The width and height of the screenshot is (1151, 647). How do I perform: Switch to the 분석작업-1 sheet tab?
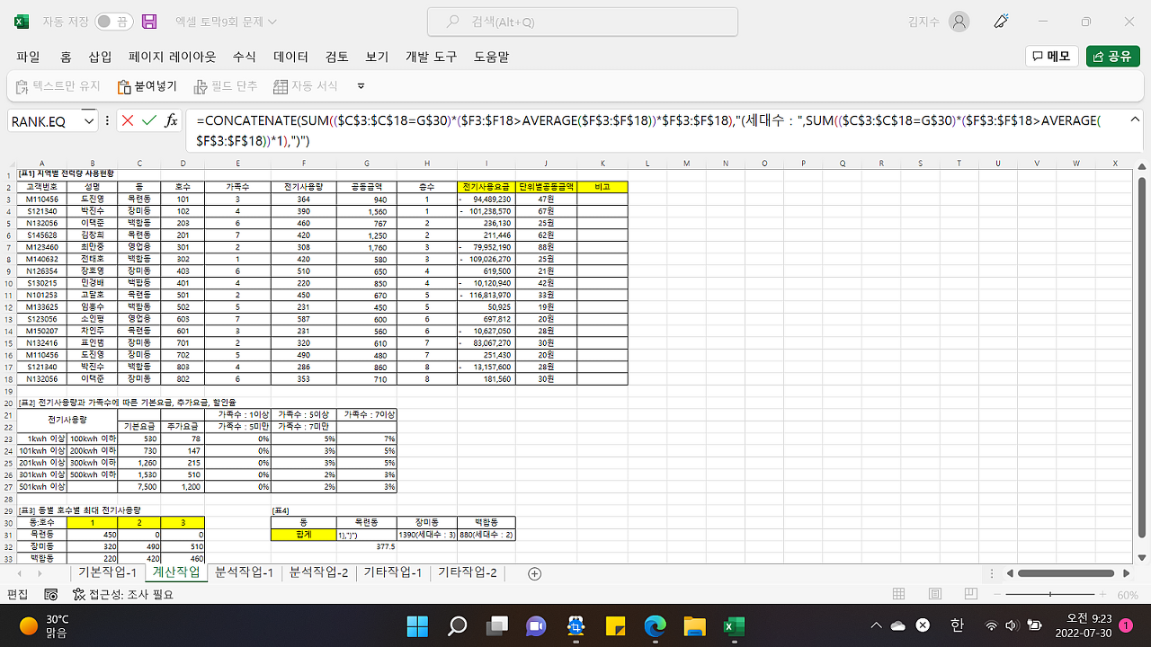[x=244, y=573]
